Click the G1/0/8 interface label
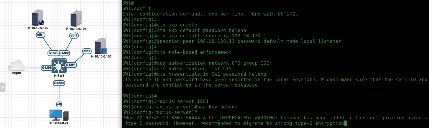The image size is (429, 128). click(47, 68)
